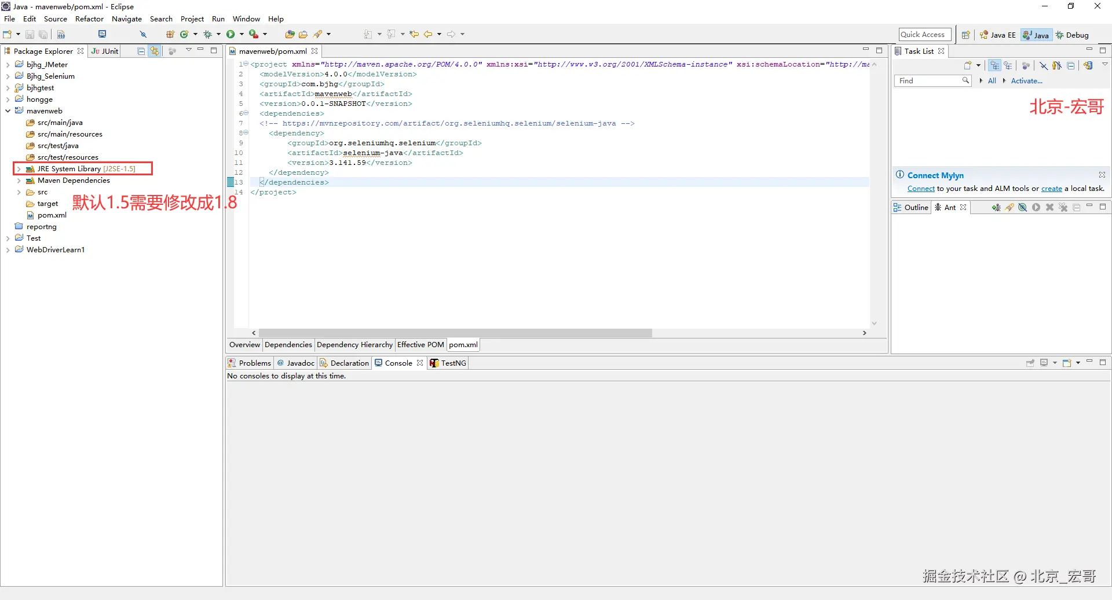Click the Run Last Tool external tools icon
This screenshot has height=600, width=1112.
point(253,35)
